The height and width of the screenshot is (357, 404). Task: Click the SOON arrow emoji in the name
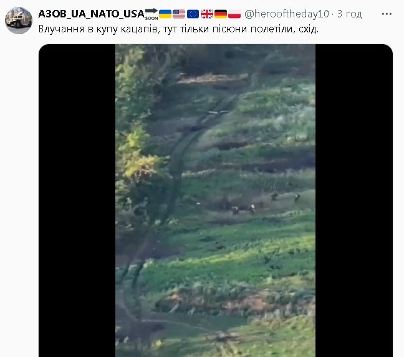click(151, 14)
